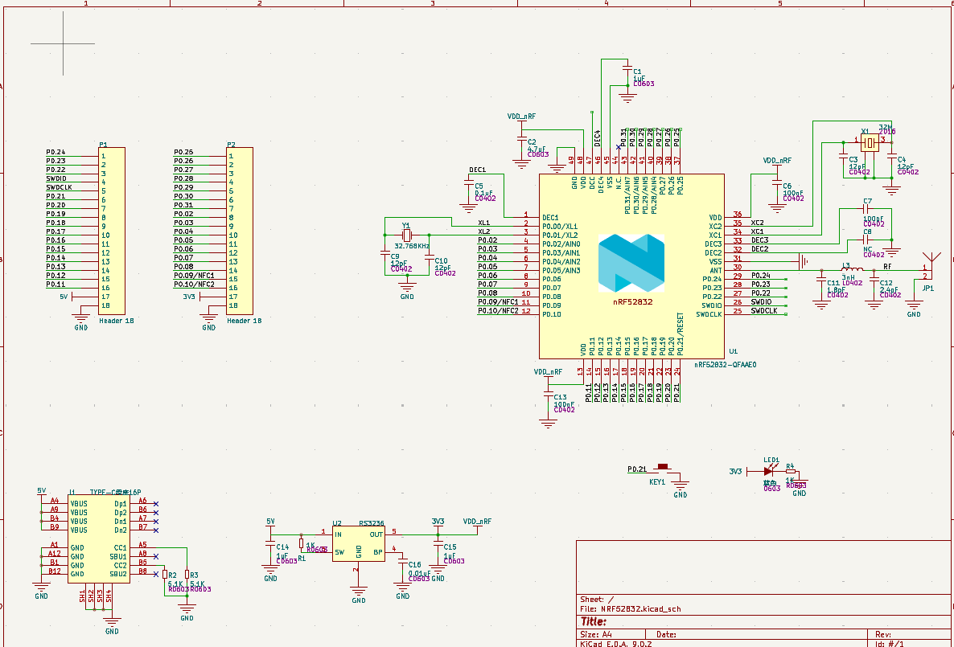Click the C7 100pF capacitor symbol
Screen dimensions: 954x647
pyautogui.click(x=866, y=209)
